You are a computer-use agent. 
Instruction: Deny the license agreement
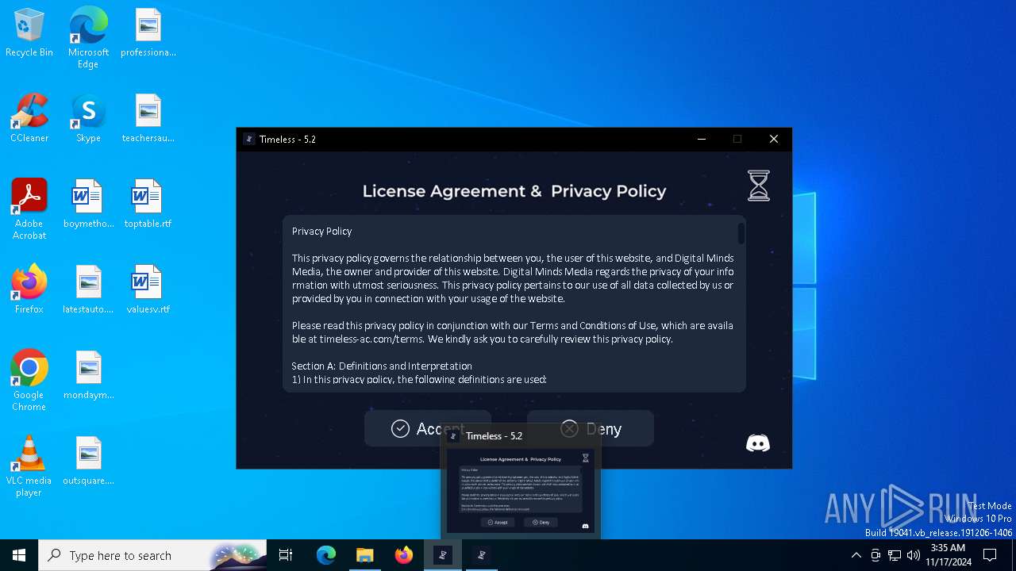(591, 428)
